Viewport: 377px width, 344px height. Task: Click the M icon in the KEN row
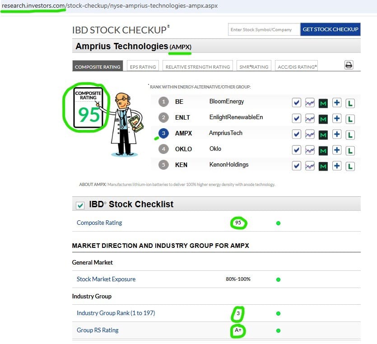[x=323, y=166]
